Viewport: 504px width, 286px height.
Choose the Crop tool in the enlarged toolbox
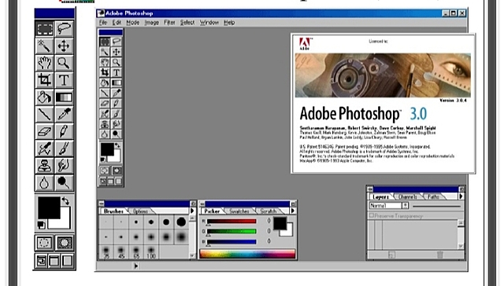[x=45, y=80]
